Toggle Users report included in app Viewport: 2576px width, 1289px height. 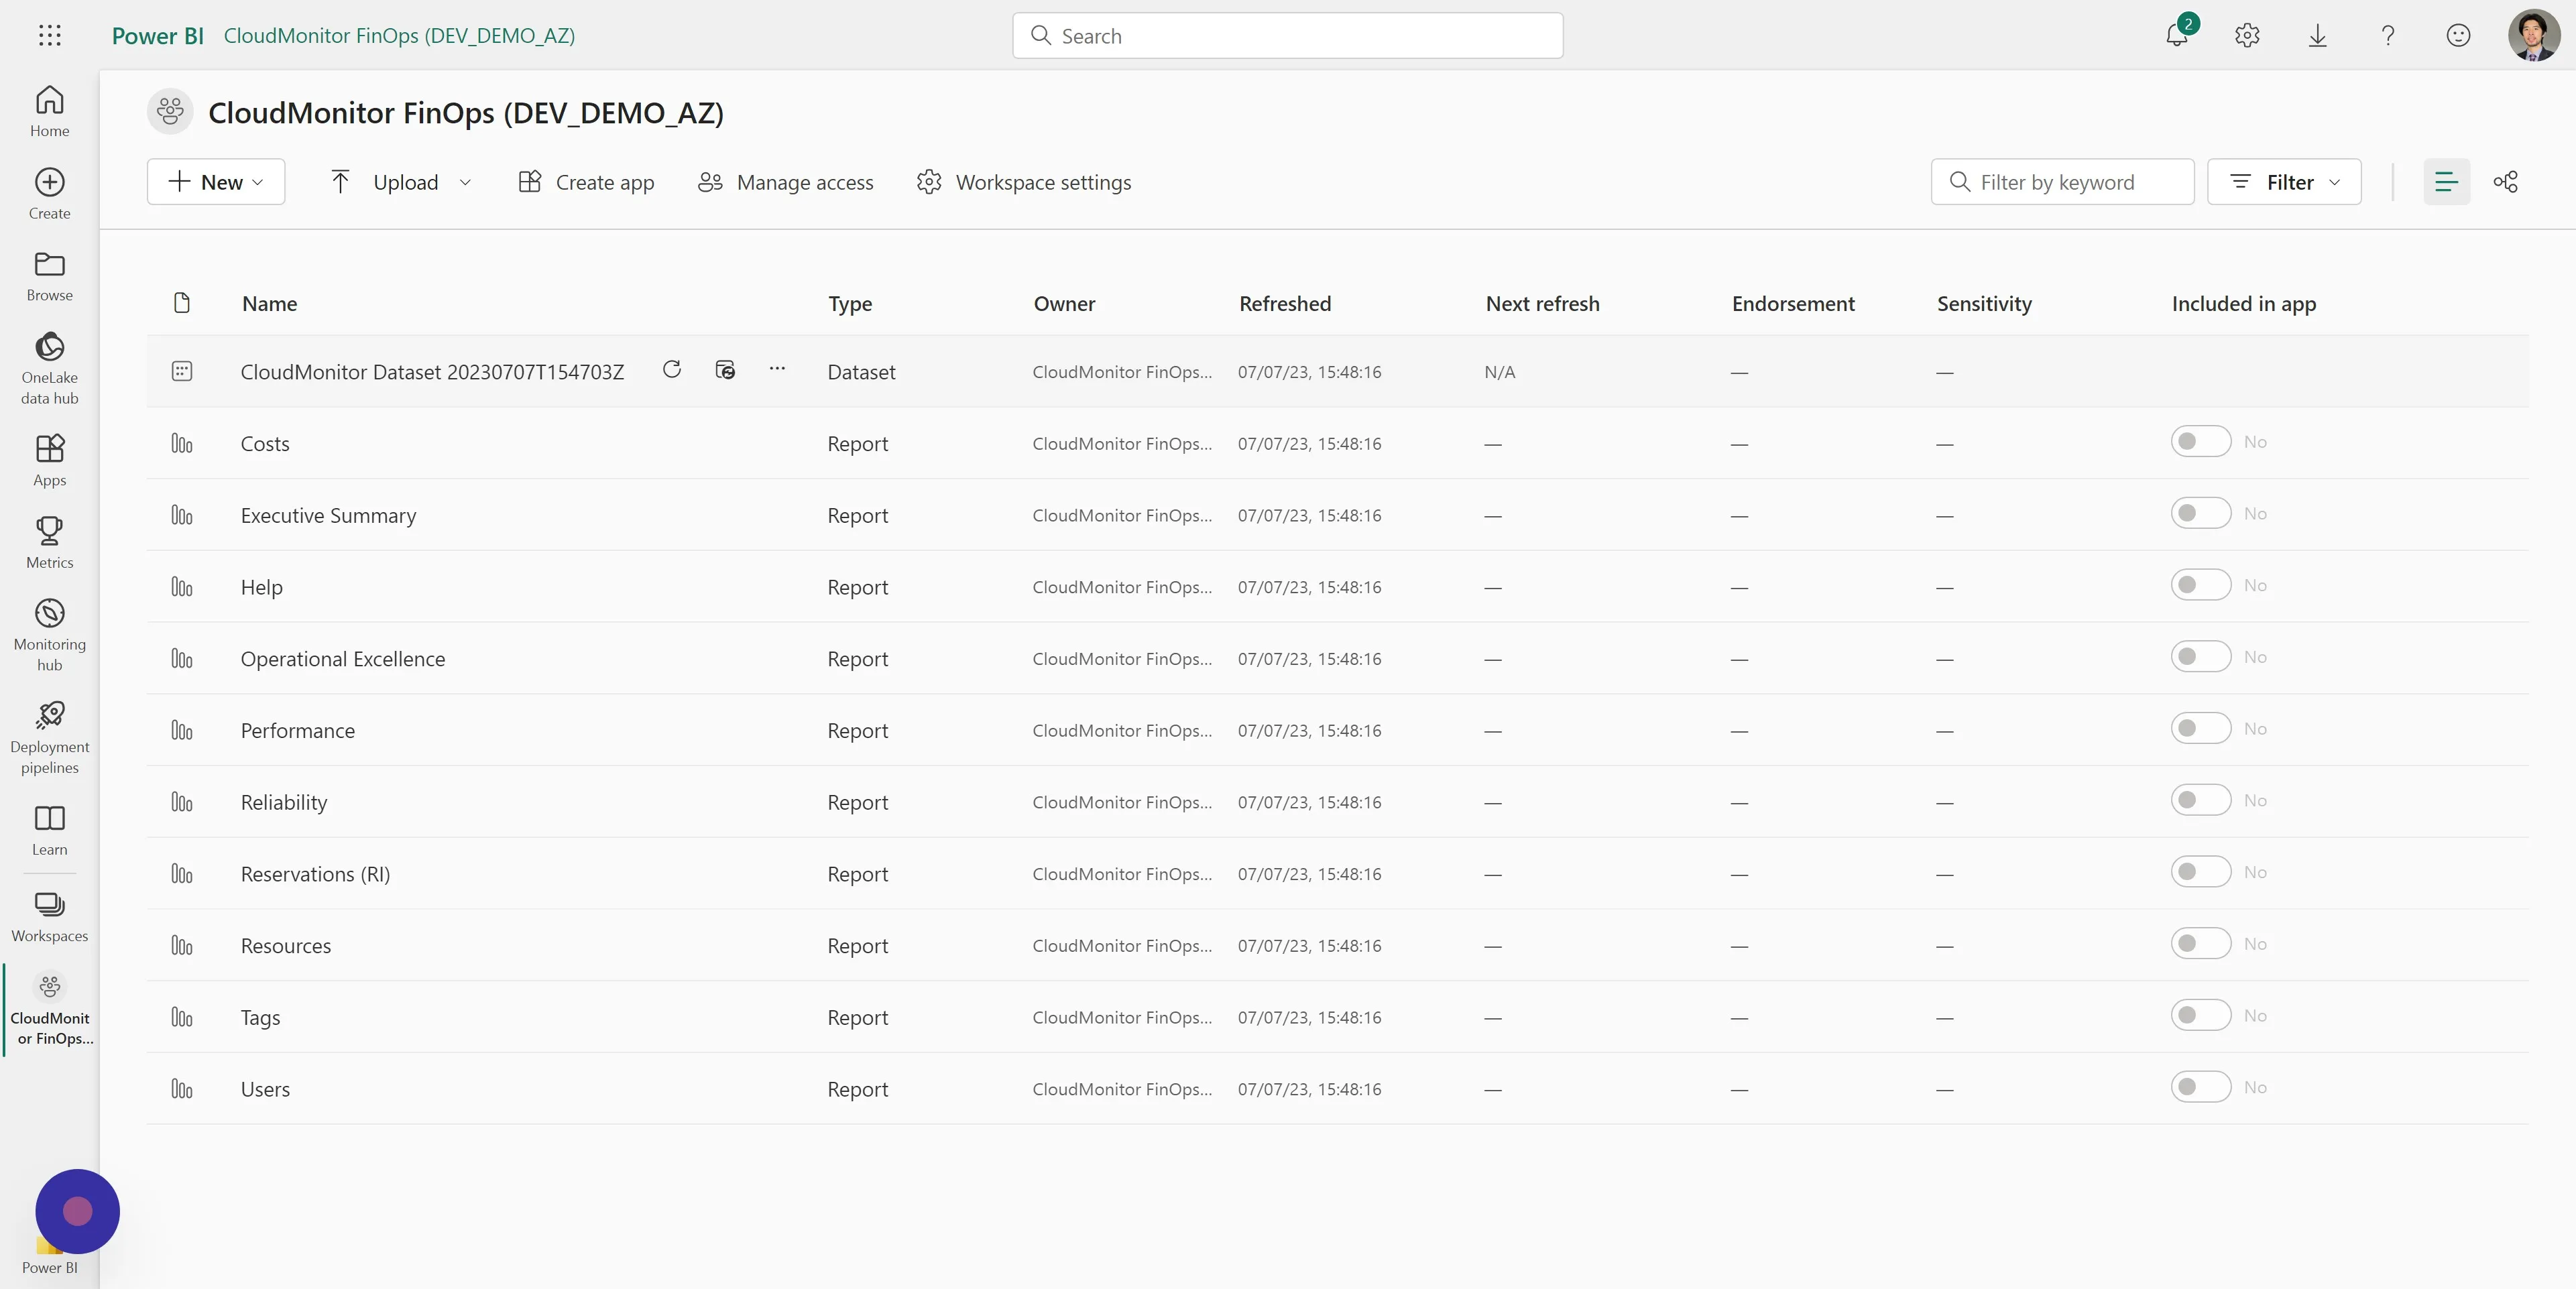pyautogui.click(x=2200, y=1087)
